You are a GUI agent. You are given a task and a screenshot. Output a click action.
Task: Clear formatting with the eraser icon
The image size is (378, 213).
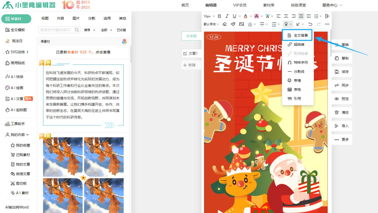[225, 24]
